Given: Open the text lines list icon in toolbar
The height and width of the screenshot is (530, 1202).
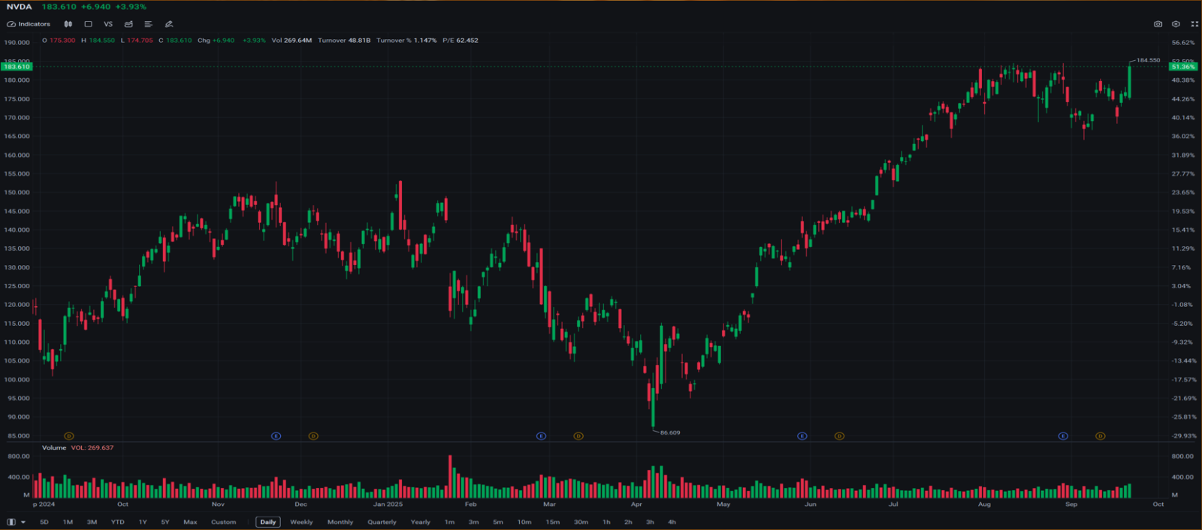Looking at the screenshot, I should coord(148,24).
